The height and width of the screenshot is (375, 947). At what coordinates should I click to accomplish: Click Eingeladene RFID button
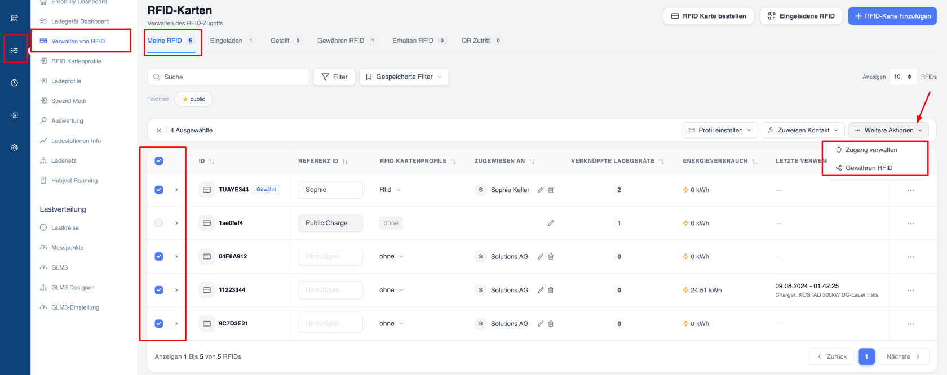(801, 16)
